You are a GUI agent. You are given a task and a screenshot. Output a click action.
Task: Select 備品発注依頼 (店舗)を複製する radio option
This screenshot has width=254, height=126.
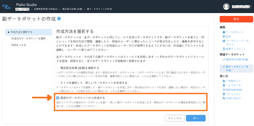pyautogui.click(x=58, y=68)
